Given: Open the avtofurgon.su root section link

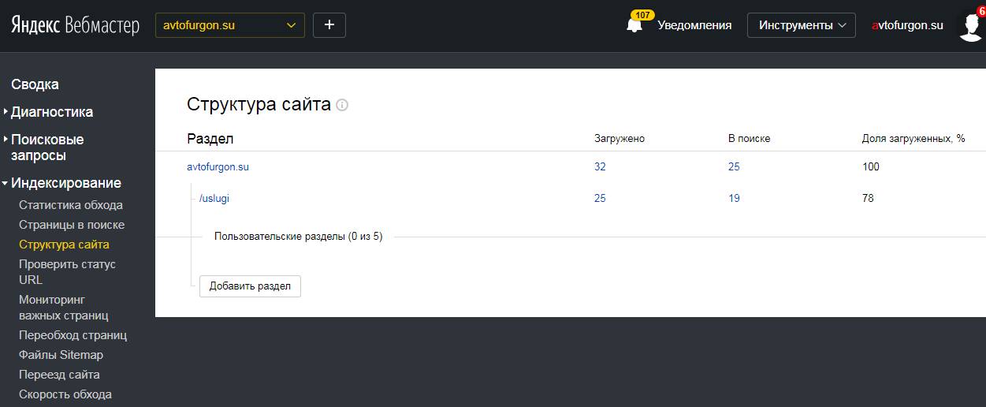Looking at the screenshot, I should pos(218,166).
